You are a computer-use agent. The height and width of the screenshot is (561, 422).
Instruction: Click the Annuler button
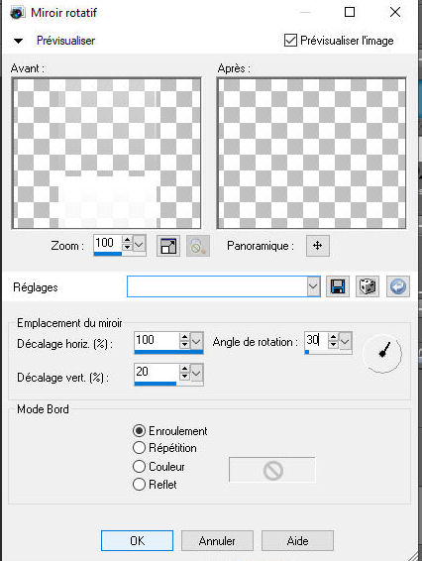click(x=217, y=540)
